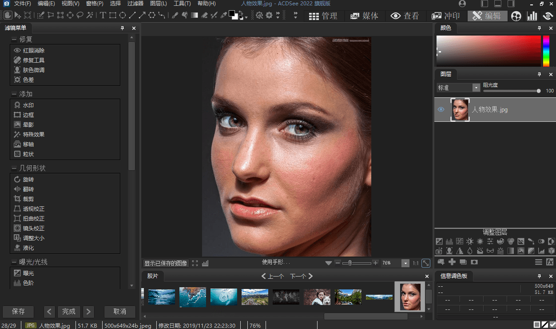Viewport: 556px width, 329px height.
Task: Open the 标准 blend mode dropdown
Action: (476, 88)
